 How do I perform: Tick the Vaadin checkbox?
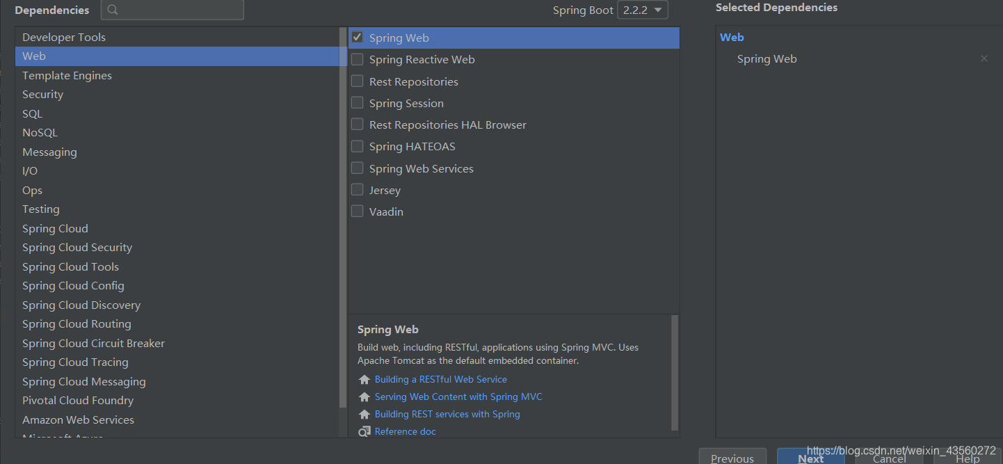pos(358,211)
